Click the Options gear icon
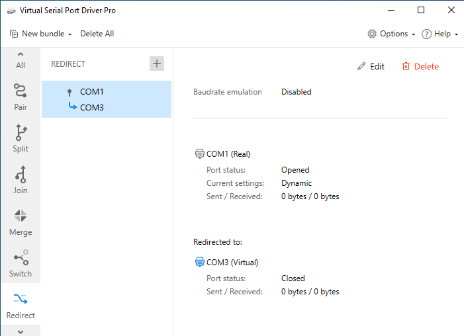464x336 pixels. click(x=372, y=34)
